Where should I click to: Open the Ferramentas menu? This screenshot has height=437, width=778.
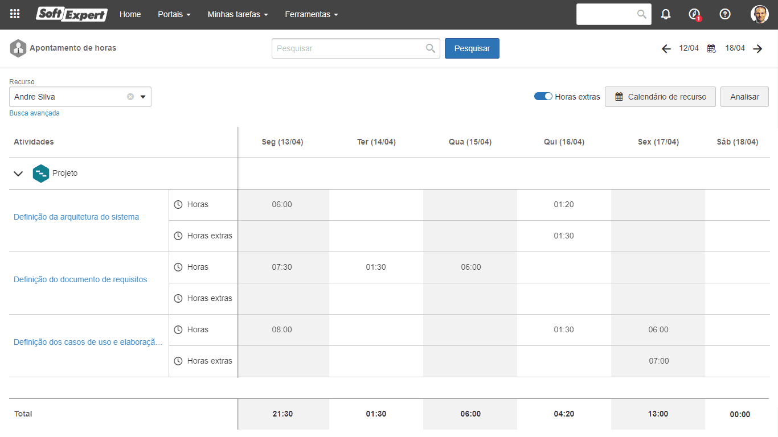point(312,14)
